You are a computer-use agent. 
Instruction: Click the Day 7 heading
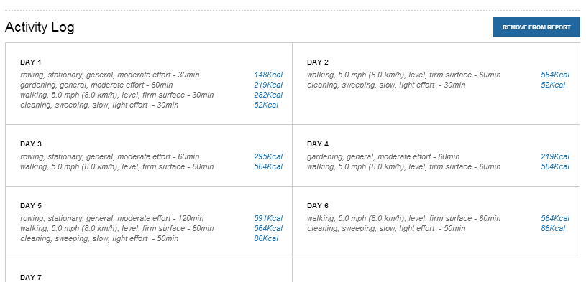coord(31,278)
